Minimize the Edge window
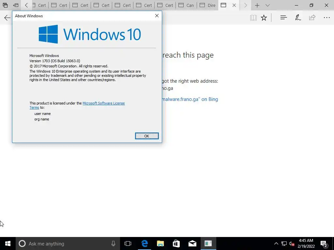Image resolution: width=334 pixels, height=250 pixels. click(x=296, y=5)
